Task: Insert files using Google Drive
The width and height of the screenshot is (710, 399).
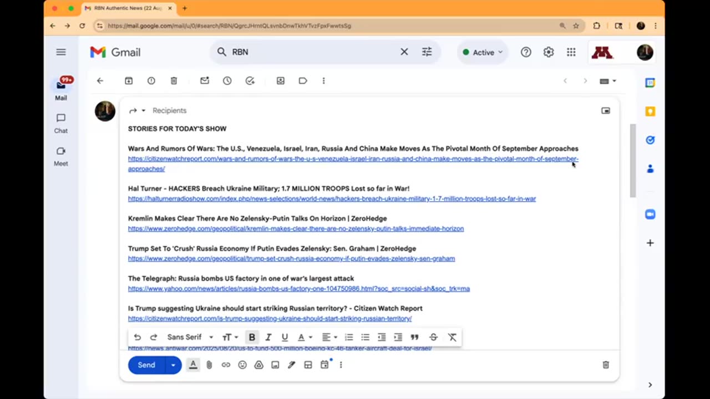Action: pyautogui.click(x=258, y=365)
